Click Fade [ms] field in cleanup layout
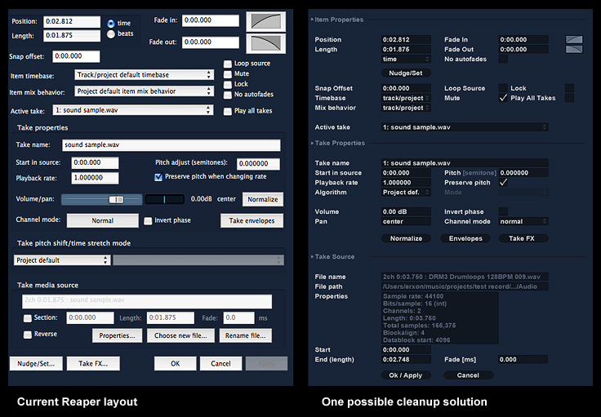Viewport: 601px width, 417px height. tap(523, 360)
